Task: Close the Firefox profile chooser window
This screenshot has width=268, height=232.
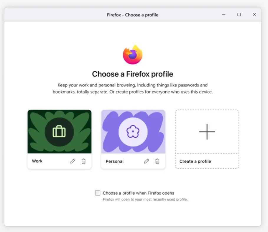Action: 254,14
